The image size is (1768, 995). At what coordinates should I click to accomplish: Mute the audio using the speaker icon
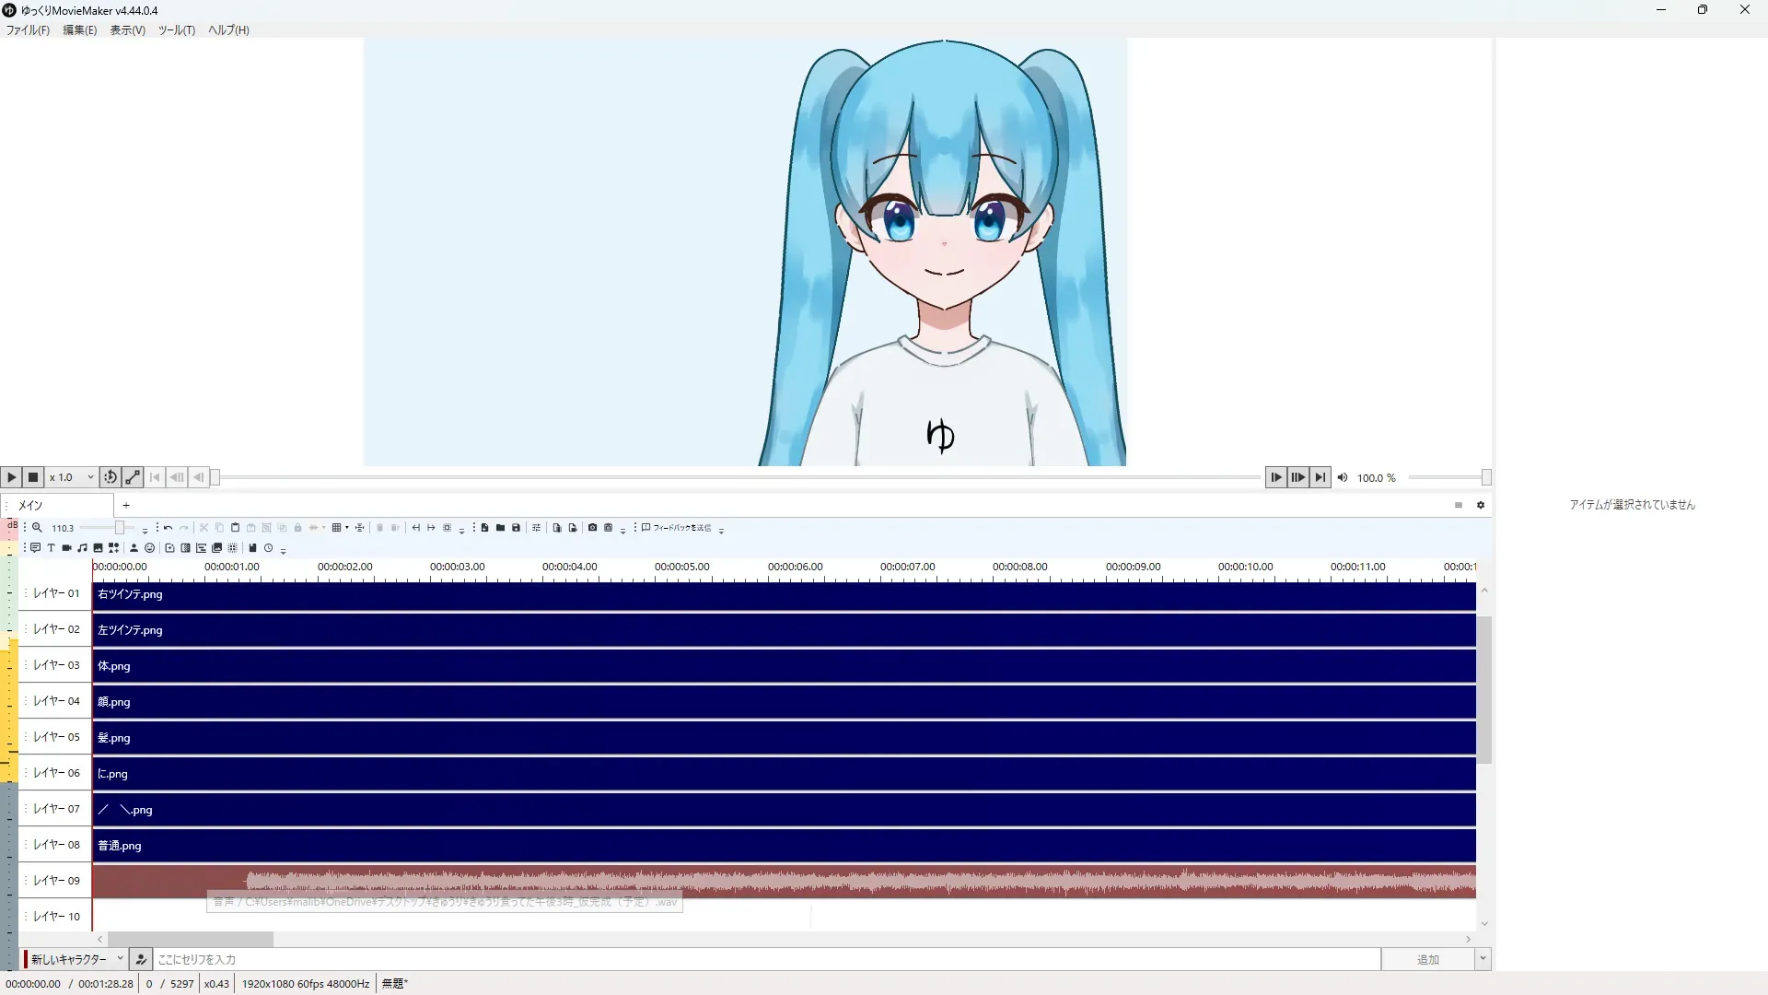click(1343, 477)
